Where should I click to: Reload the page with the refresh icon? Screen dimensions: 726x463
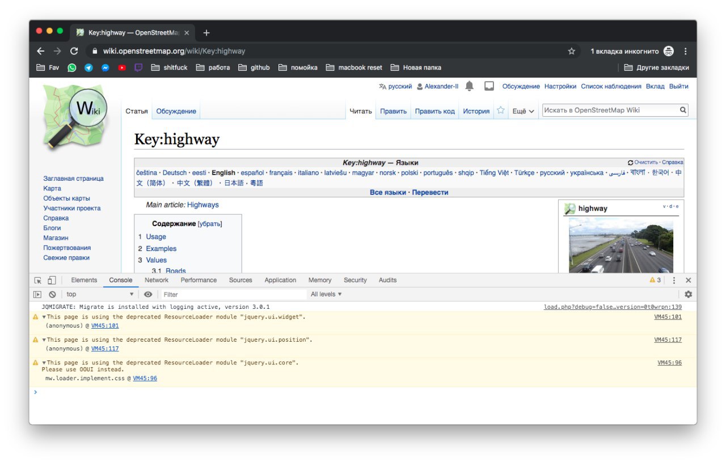[74, 51]
